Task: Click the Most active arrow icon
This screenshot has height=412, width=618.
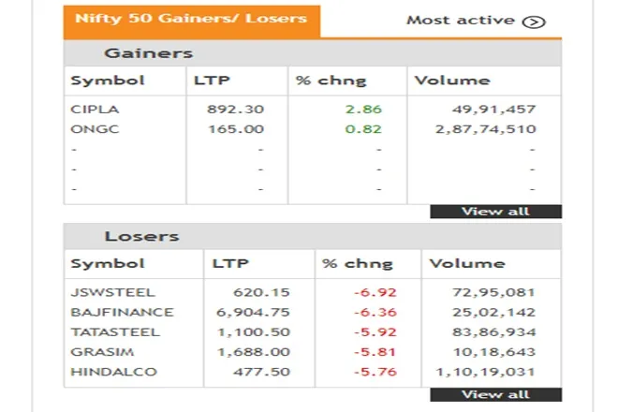Action: (534, 22)
